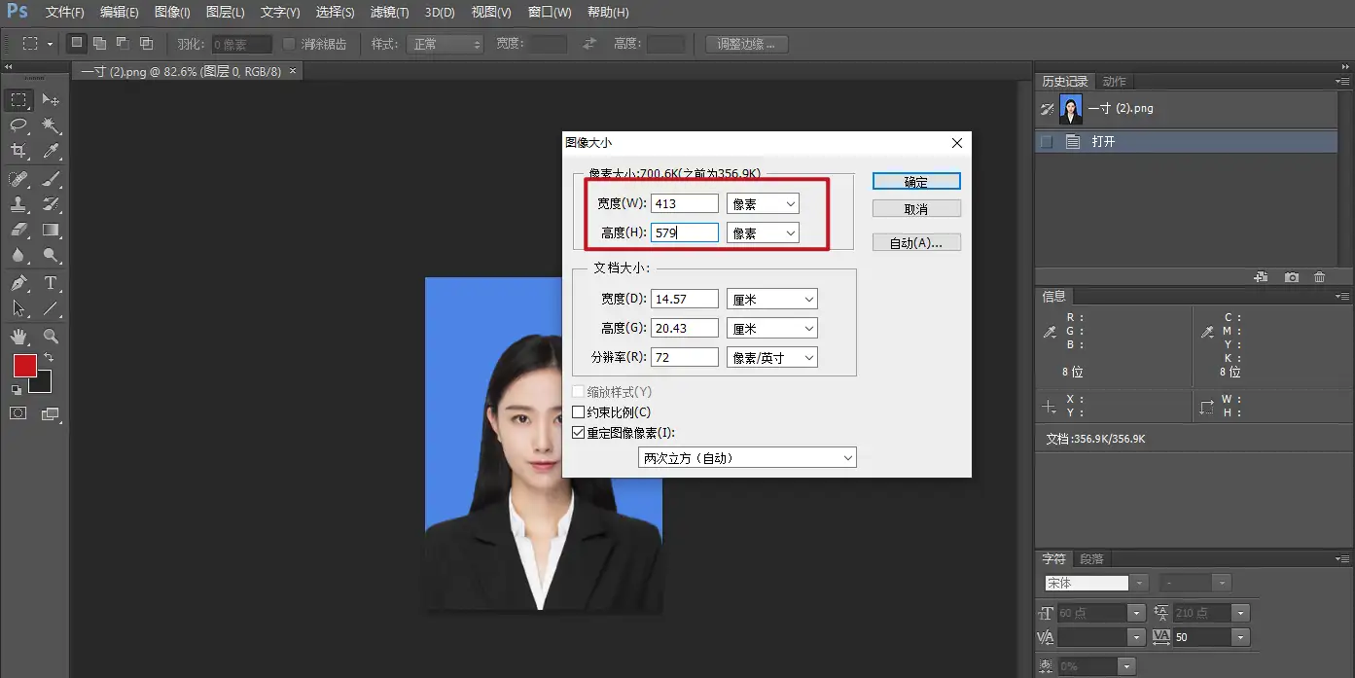Open the width 像素 unit dropdown
The height and width of the screenshot is (678, 1355).
tap(763, 203)
